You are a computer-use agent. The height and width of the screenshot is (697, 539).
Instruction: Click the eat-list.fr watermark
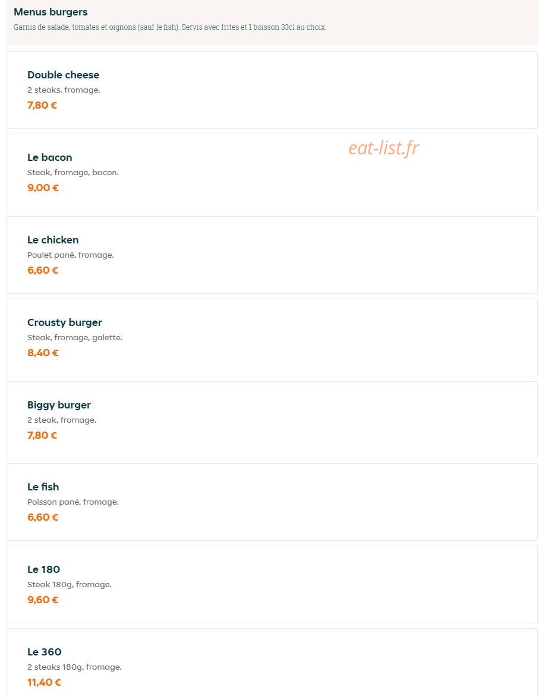384,148
